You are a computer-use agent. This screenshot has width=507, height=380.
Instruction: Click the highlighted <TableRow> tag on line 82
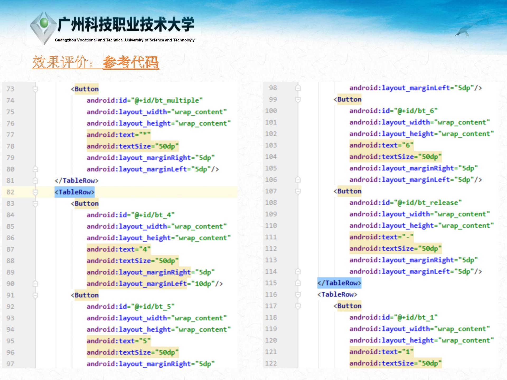[74, 192]
